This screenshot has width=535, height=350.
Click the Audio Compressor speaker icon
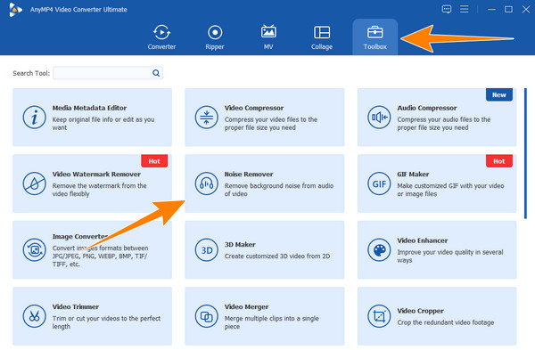[x=379, y=118]
